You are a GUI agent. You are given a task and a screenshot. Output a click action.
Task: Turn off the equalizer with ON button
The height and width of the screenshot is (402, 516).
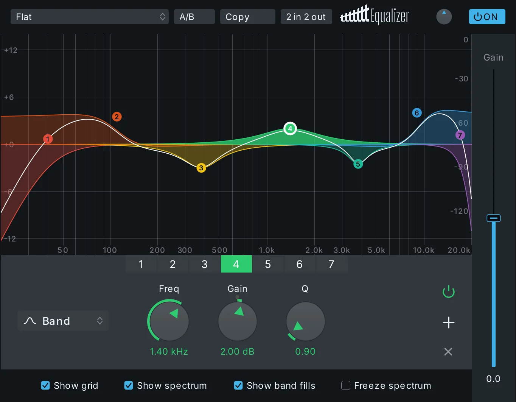487,17
